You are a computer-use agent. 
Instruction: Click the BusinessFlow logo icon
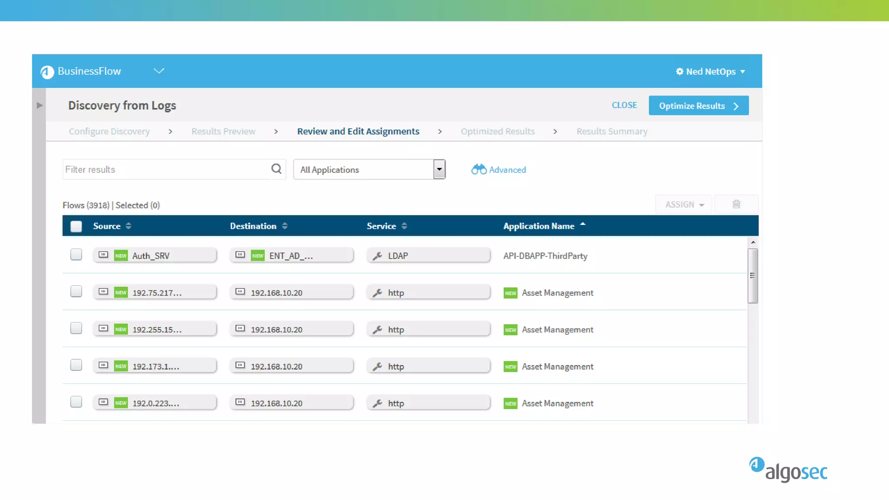[47, 72]
